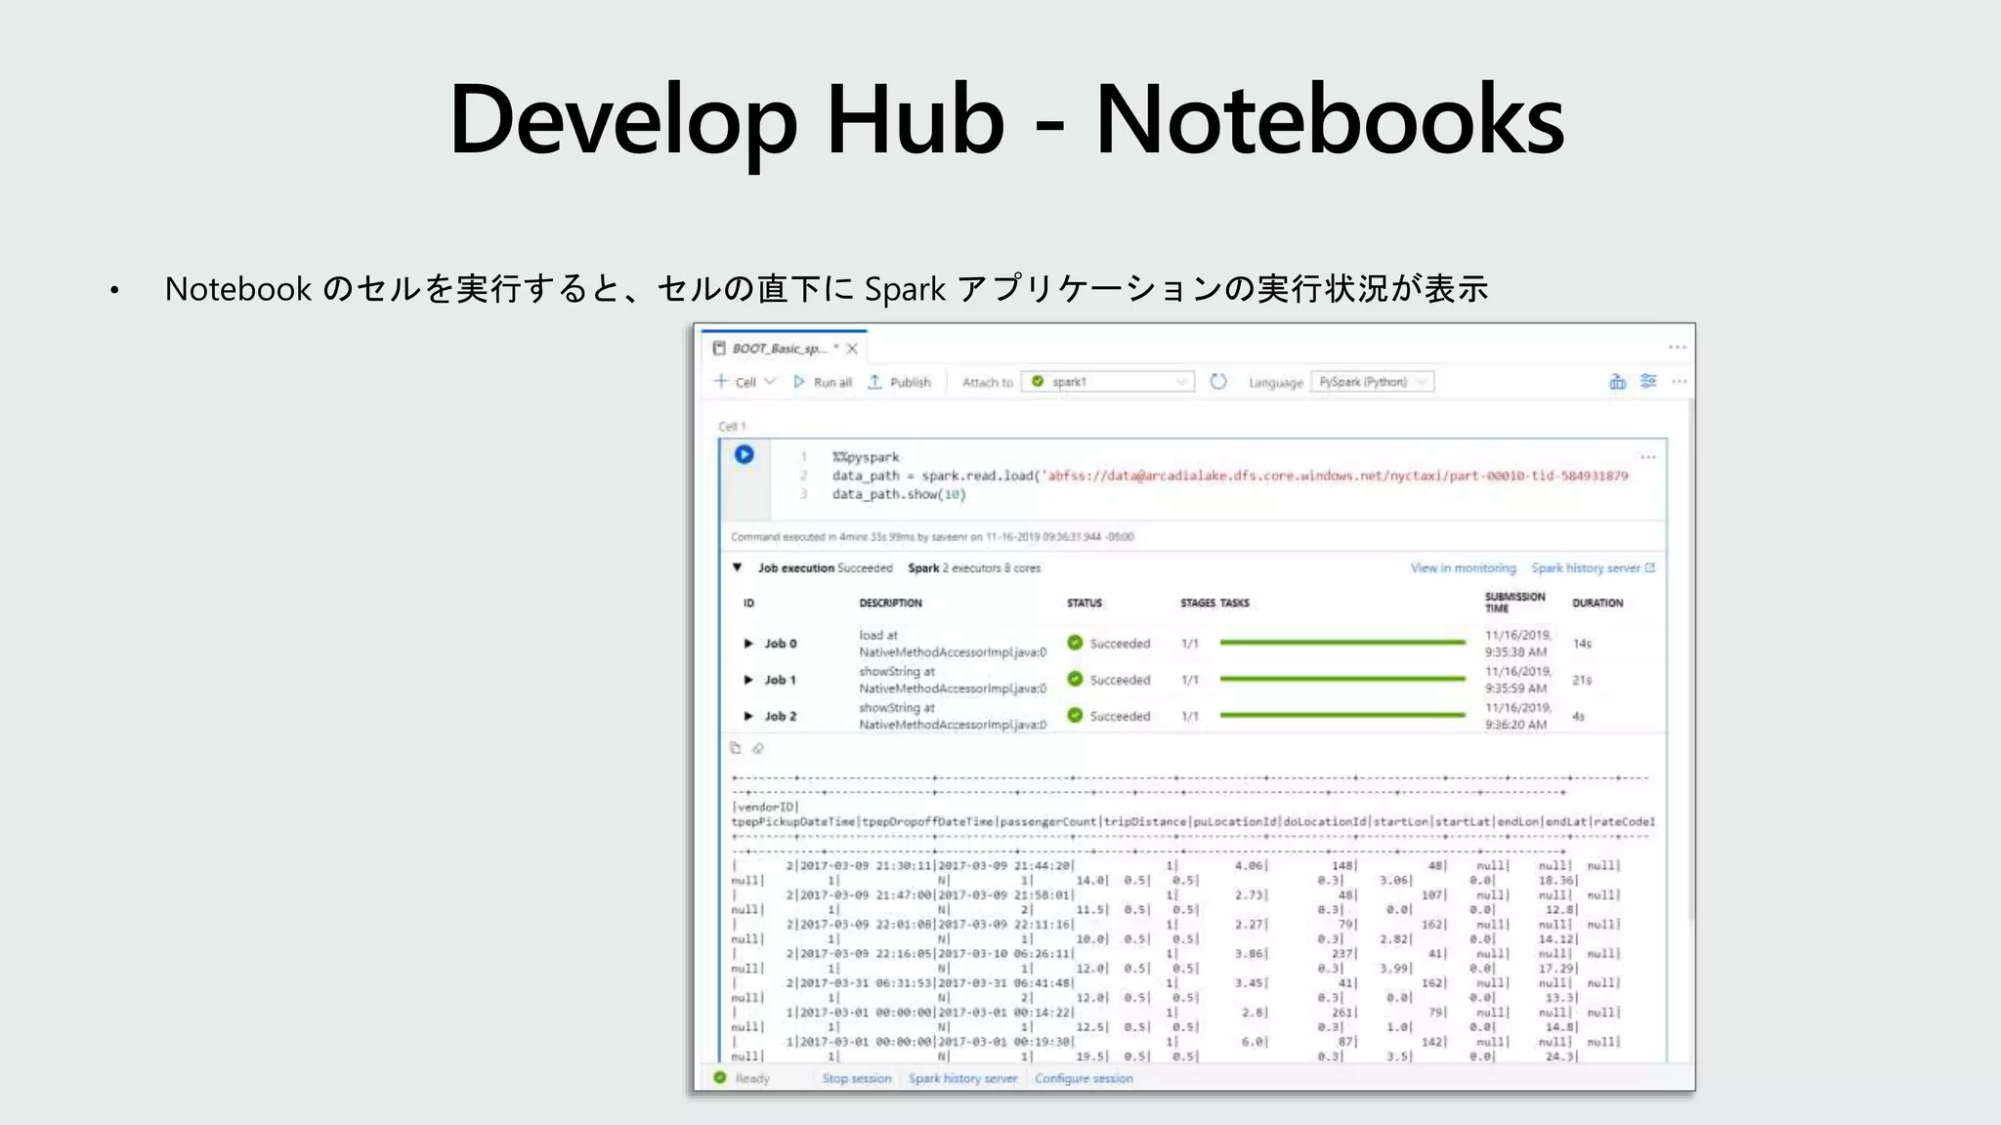This screenshot has width=2001, height=1125.
Task: Click Job 0 Succeeded status icon
Action: point(1075,643)
